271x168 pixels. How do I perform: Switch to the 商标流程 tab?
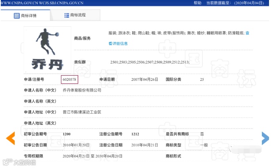pyautogui.click(x=75, y=15)
